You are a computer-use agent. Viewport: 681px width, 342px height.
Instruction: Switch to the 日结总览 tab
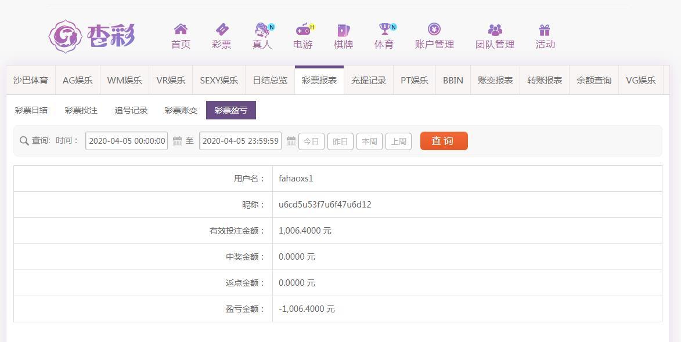(270, 80)
